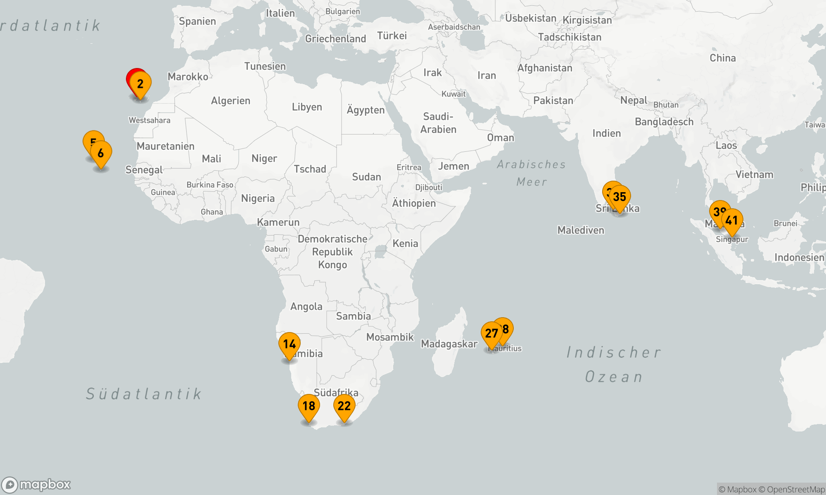Click pin 35 over Sri Lanka
The height and width of the screenshot is (495, 826).
[619, 197]
